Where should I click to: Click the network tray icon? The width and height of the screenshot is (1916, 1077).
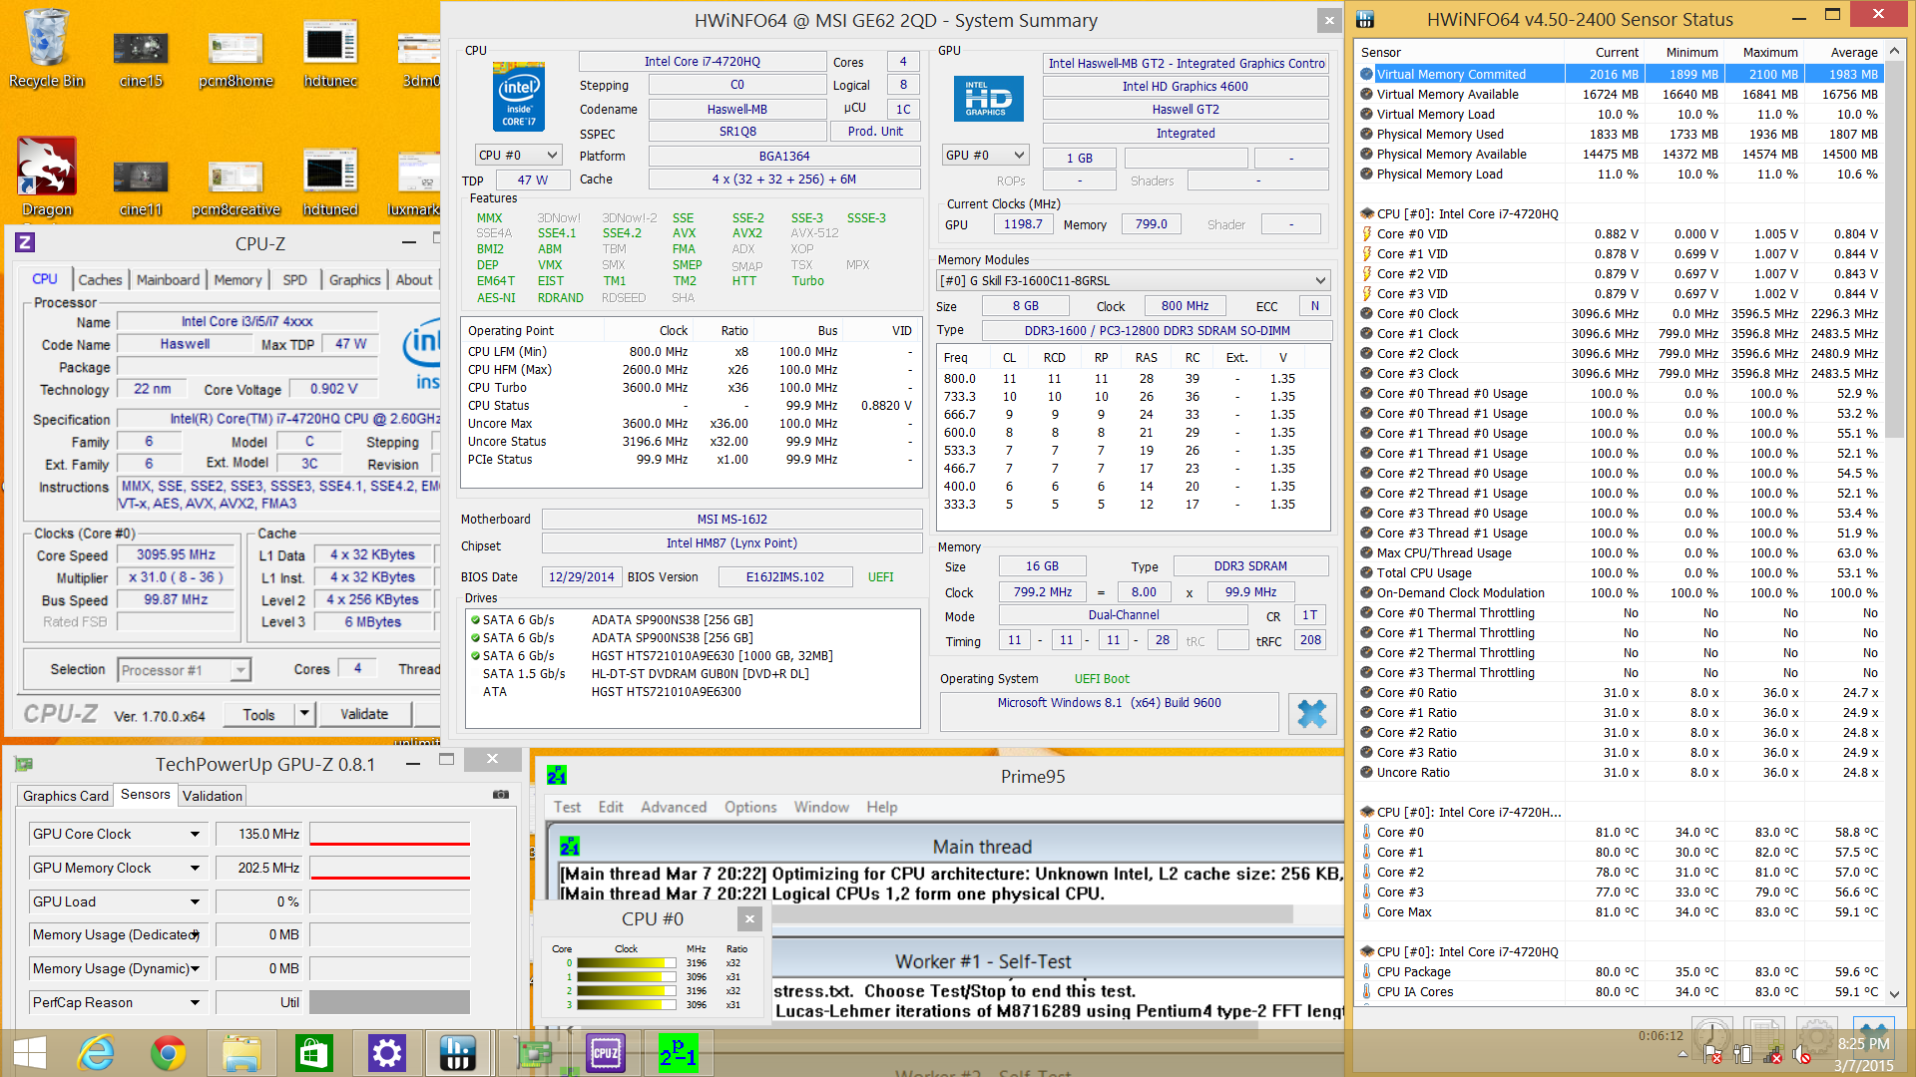click(1772, 1054)
